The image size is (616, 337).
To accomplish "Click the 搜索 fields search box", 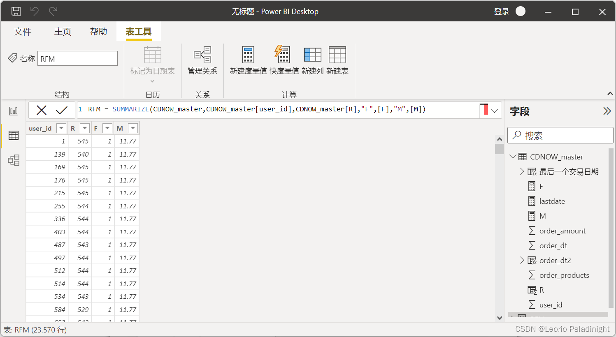I will (560, 135).
